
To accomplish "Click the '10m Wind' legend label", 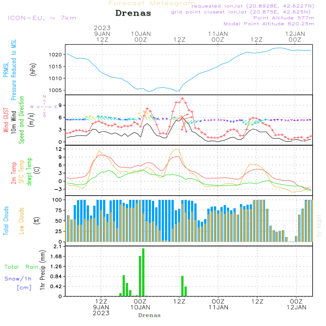I will (13, 122).
